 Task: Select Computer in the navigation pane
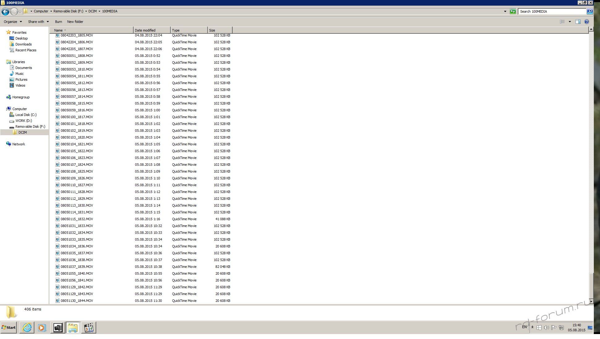coord(17,109)
